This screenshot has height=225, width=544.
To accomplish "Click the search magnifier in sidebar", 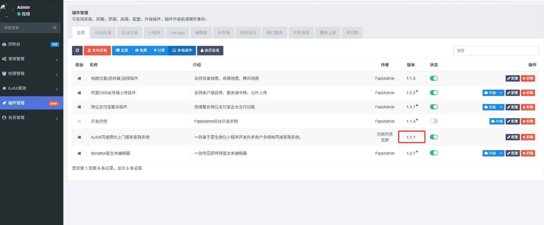I will pyautogui.click(x=55, y=28).
